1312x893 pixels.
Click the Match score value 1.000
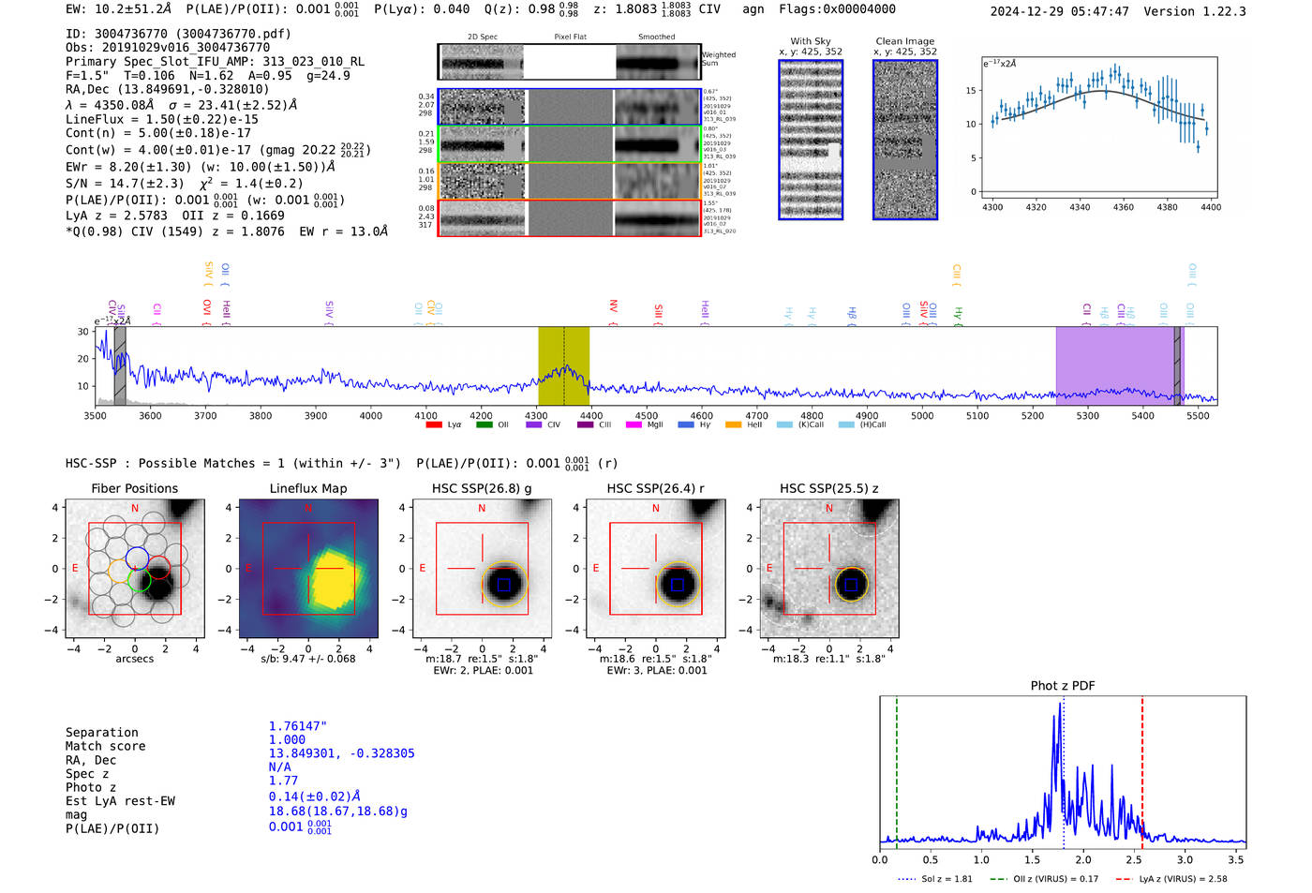click(x=287, y=739)
